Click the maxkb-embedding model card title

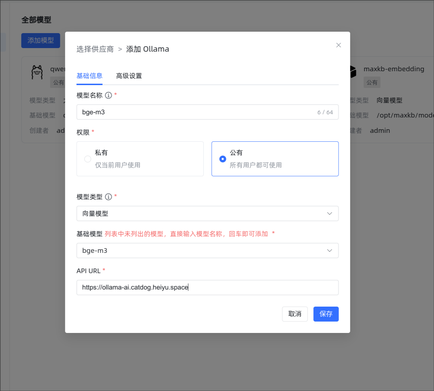(394, 69)
